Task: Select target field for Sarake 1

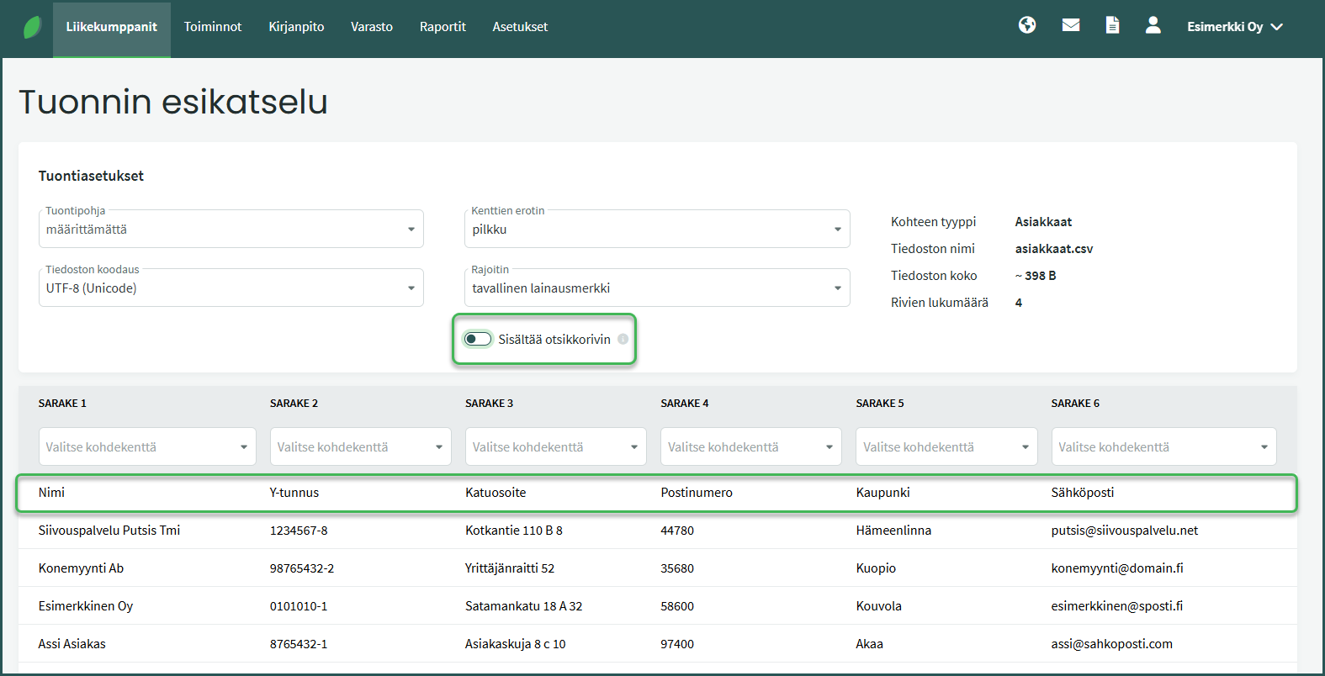Action: click(x=147, y=446)
